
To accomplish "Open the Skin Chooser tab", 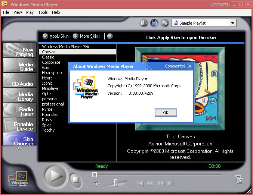I will [19, 139].
